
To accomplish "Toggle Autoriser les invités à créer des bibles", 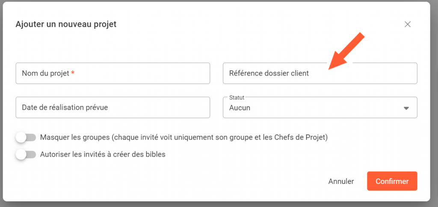I will (x=26, y=155).
